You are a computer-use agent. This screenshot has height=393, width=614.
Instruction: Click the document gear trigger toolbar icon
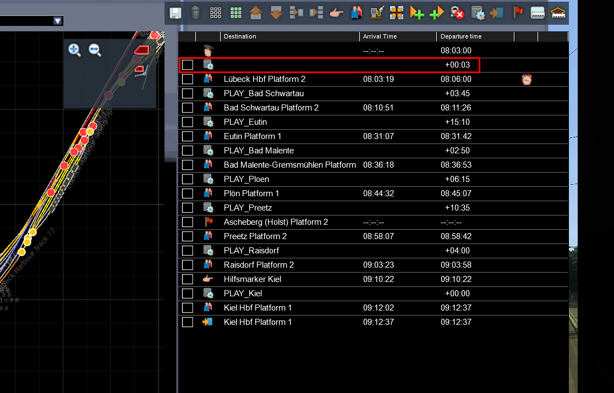(x=478, y=13)
